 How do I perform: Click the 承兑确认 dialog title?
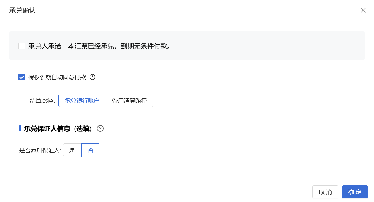(23, 10)
